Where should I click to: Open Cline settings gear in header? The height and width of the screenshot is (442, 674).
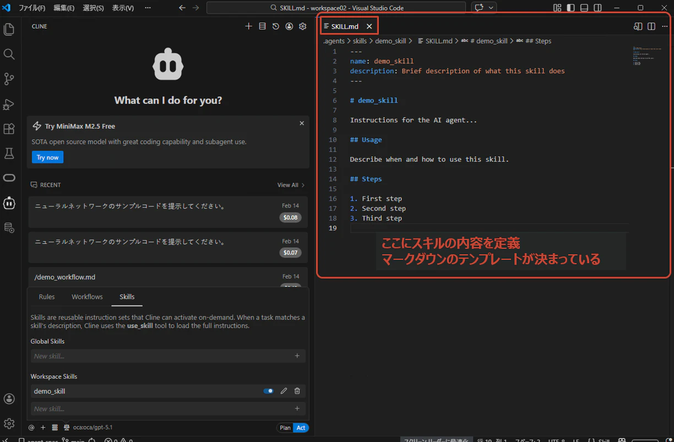click(302, 26)
